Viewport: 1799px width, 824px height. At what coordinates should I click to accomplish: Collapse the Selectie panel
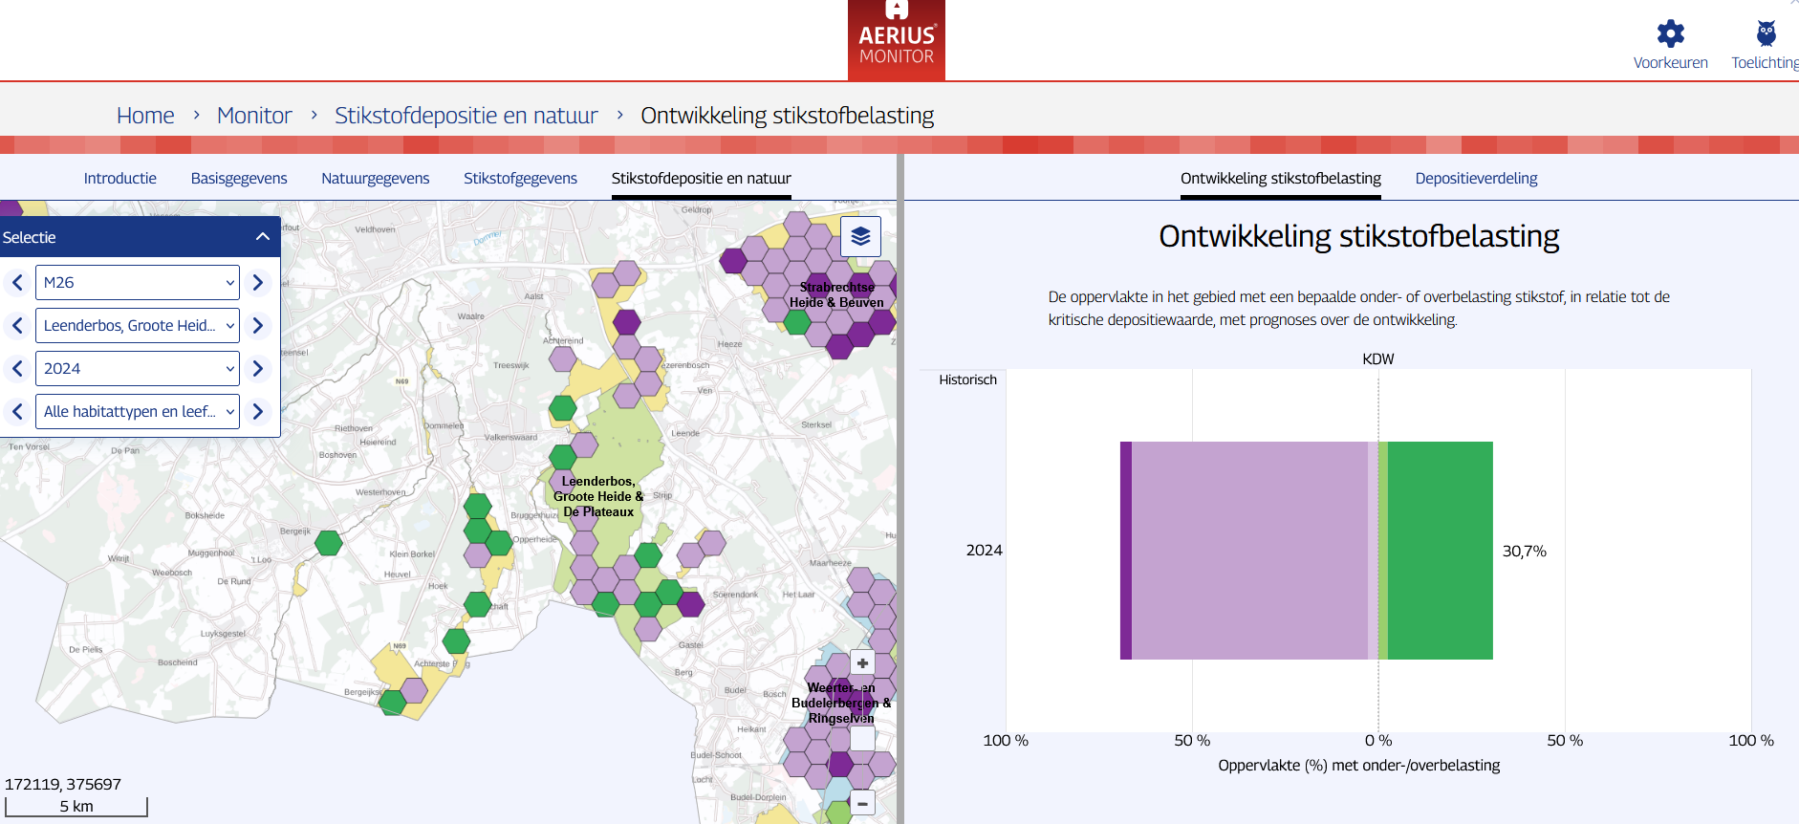tap(263, 237)
